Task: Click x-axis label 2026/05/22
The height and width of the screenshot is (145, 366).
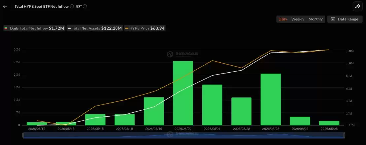Action: point(242,129)
